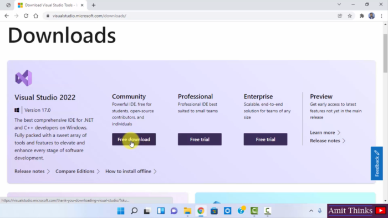Open the Windows Start menu
This screenshot has height=218, width=388.
pos(121,211)
